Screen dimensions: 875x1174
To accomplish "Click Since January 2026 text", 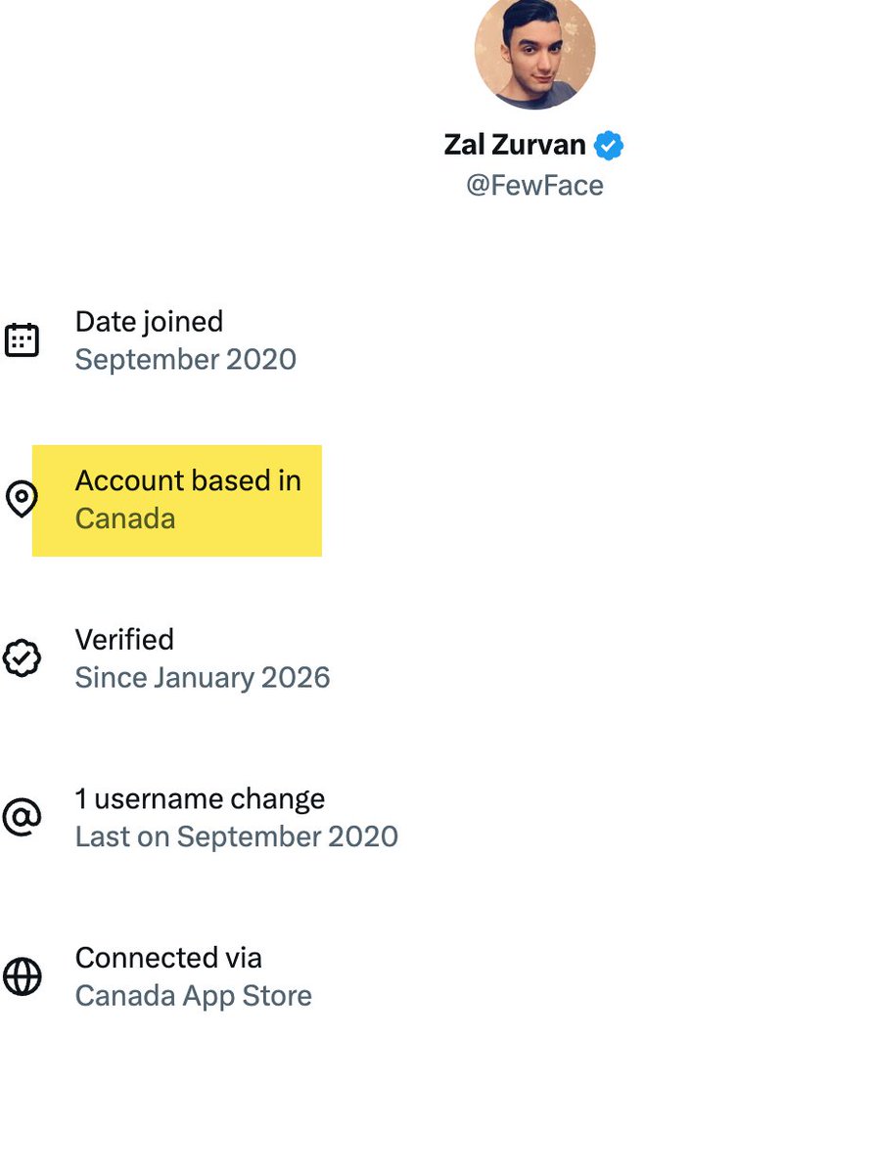I will tap(203, 677).
